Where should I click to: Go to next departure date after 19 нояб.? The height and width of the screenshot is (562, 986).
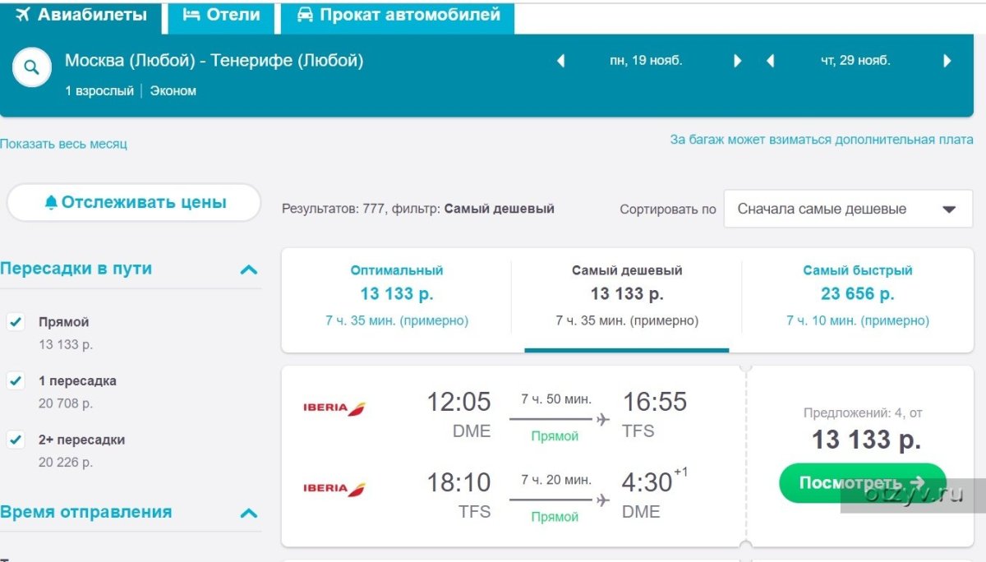coord(738,61)
